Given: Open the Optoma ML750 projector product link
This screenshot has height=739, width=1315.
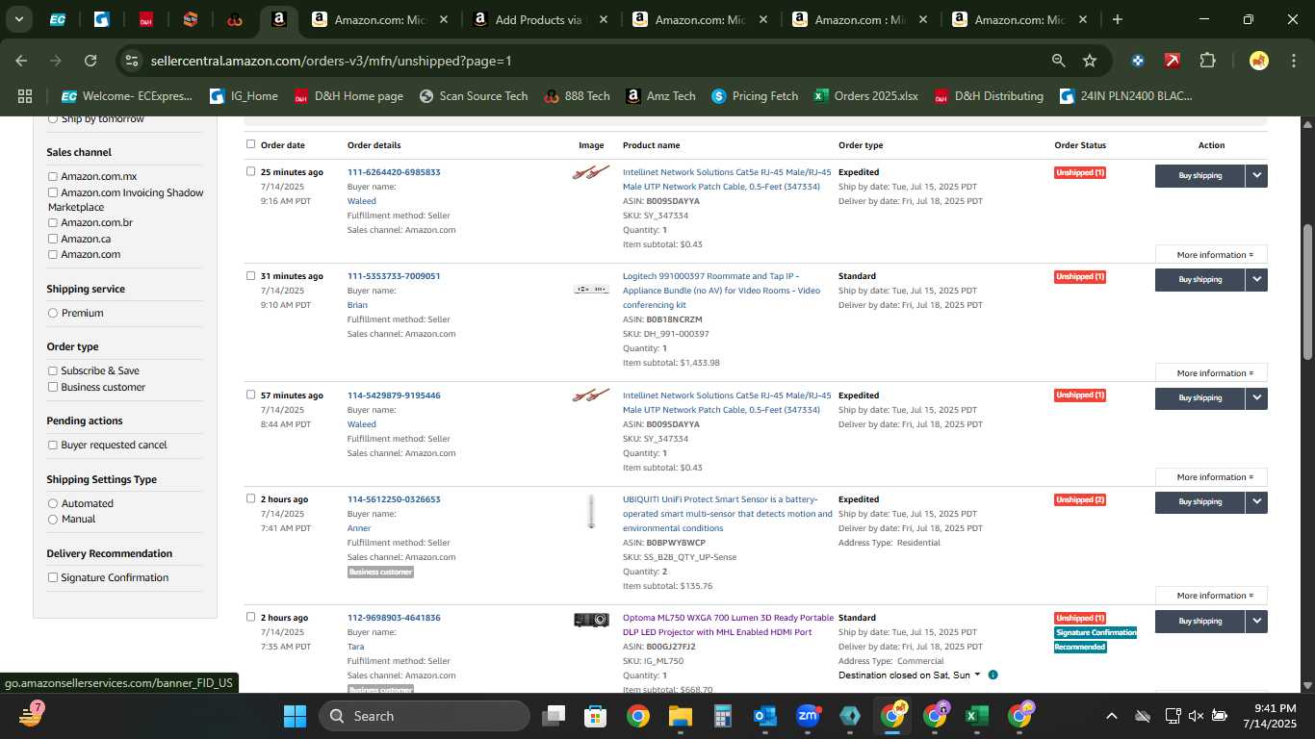Looking at the screenshot, I should coord(729,624).
